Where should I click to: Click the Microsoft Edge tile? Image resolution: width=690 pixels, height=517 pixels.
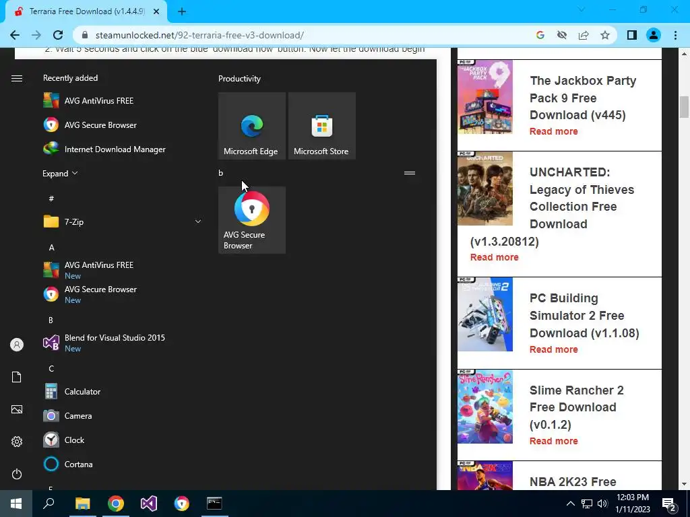click(252, 126)
